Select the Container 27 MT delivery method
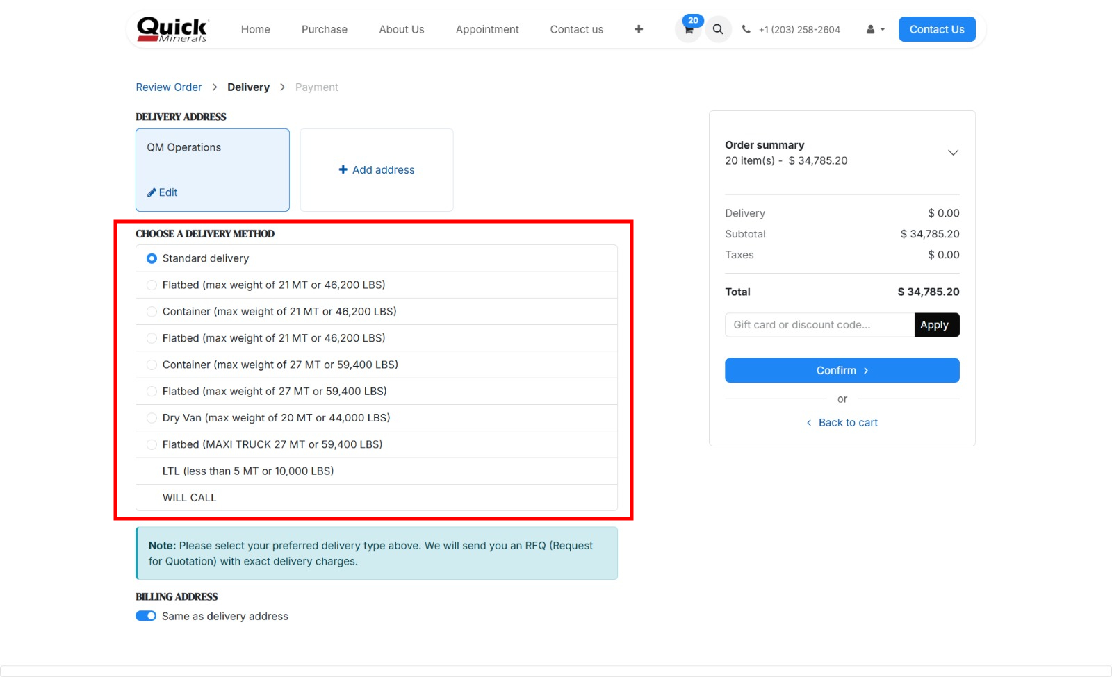This screenshot has width=1112, height=677. click(x=151, y=365)
